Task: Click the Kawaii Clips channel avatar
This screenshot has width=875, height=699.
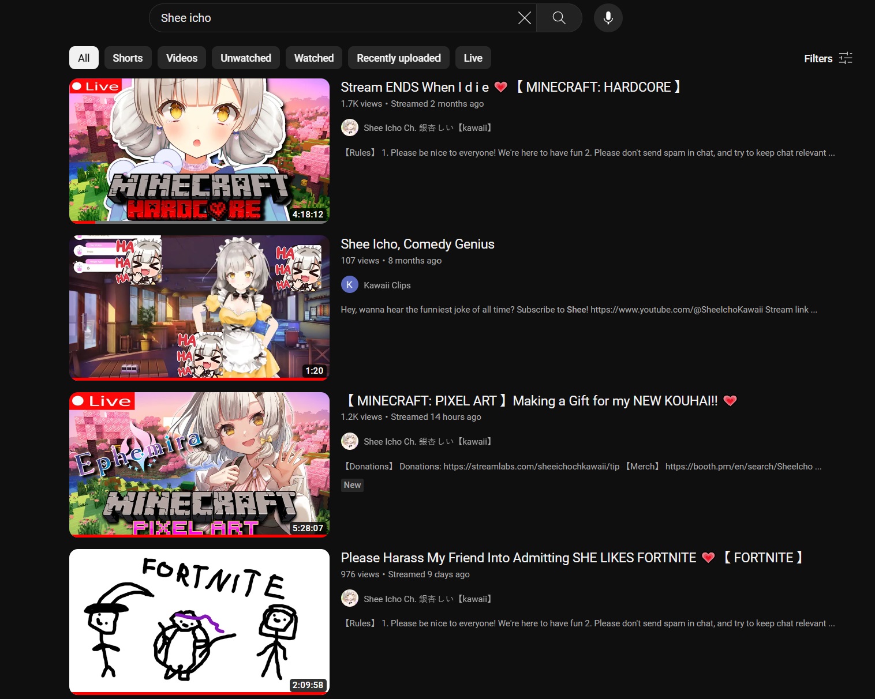Action: (349, 285)
